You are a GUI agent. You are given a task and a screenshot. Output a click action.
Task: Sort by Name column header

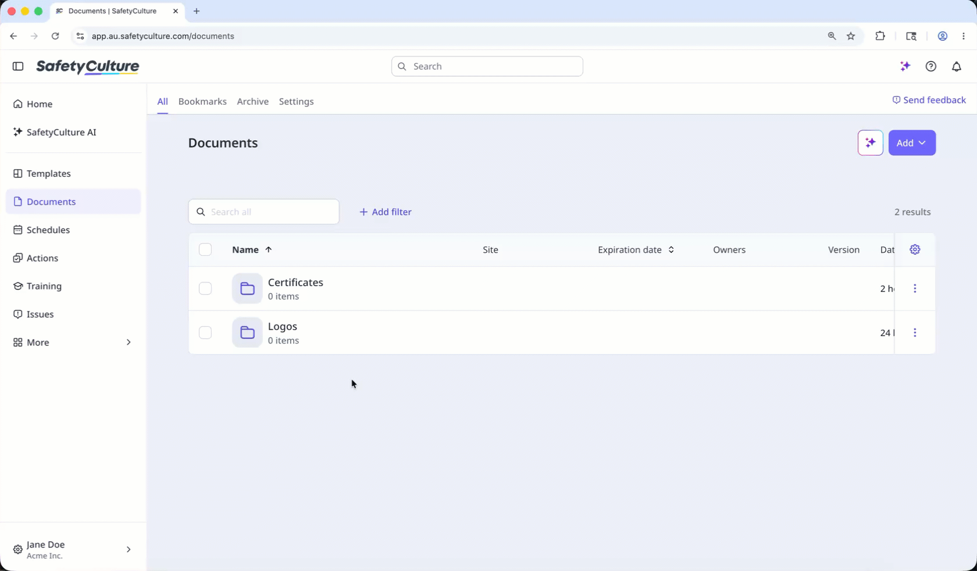[252, 249]
